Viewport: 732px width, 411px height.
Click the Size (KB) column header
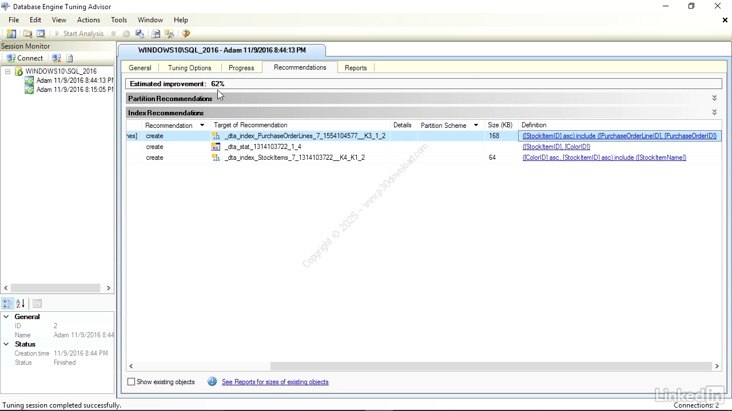point(500,125)
